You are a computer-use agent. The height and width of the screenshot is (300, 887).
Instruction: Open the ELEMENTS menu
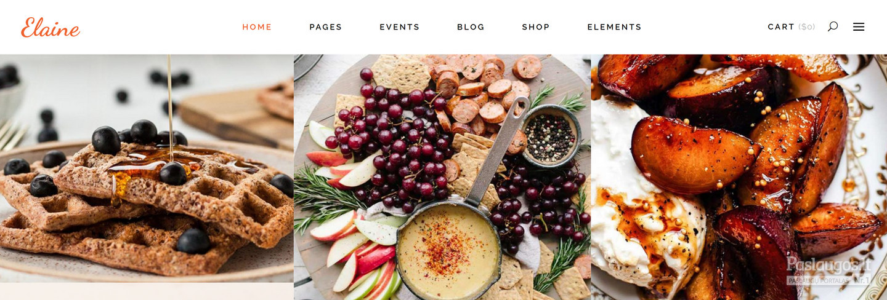(x=615, y=27)
